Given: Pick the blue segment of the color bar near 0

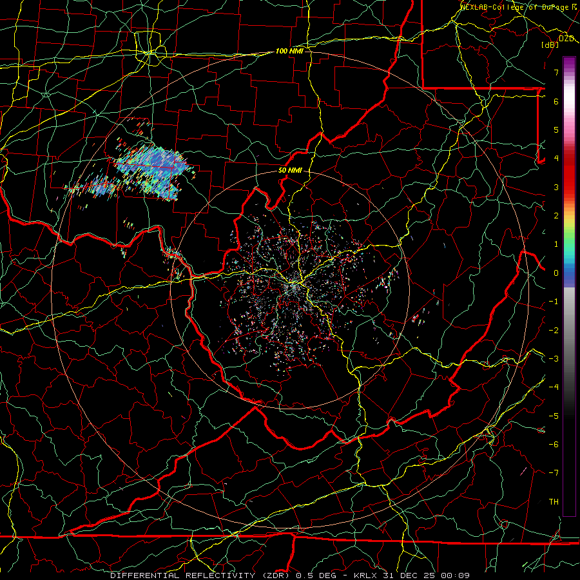Looking at the screenshot, I should 569,273.
